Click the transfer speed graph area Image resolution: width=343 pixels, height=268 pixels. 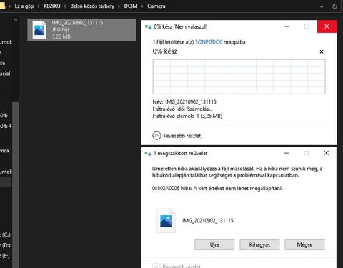click(x=239, y=76)
